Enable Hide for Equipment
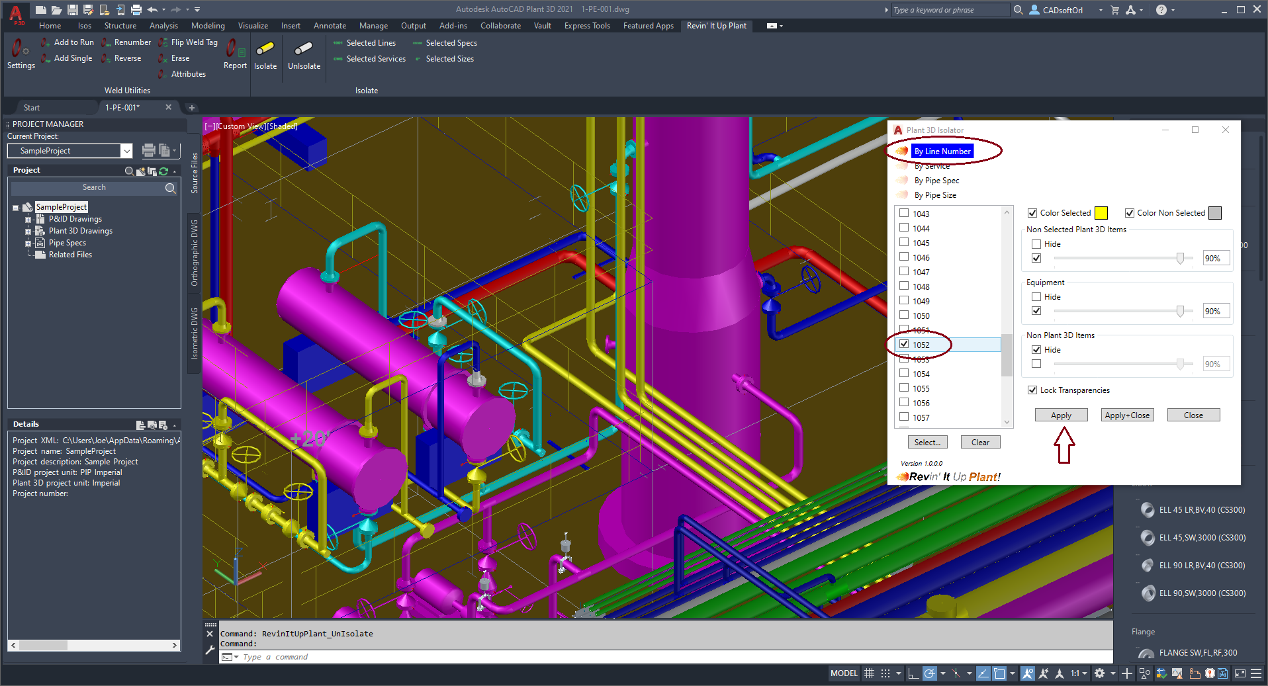The width and height of the screenshot is (1268, 686). [x=1036, y=297]
